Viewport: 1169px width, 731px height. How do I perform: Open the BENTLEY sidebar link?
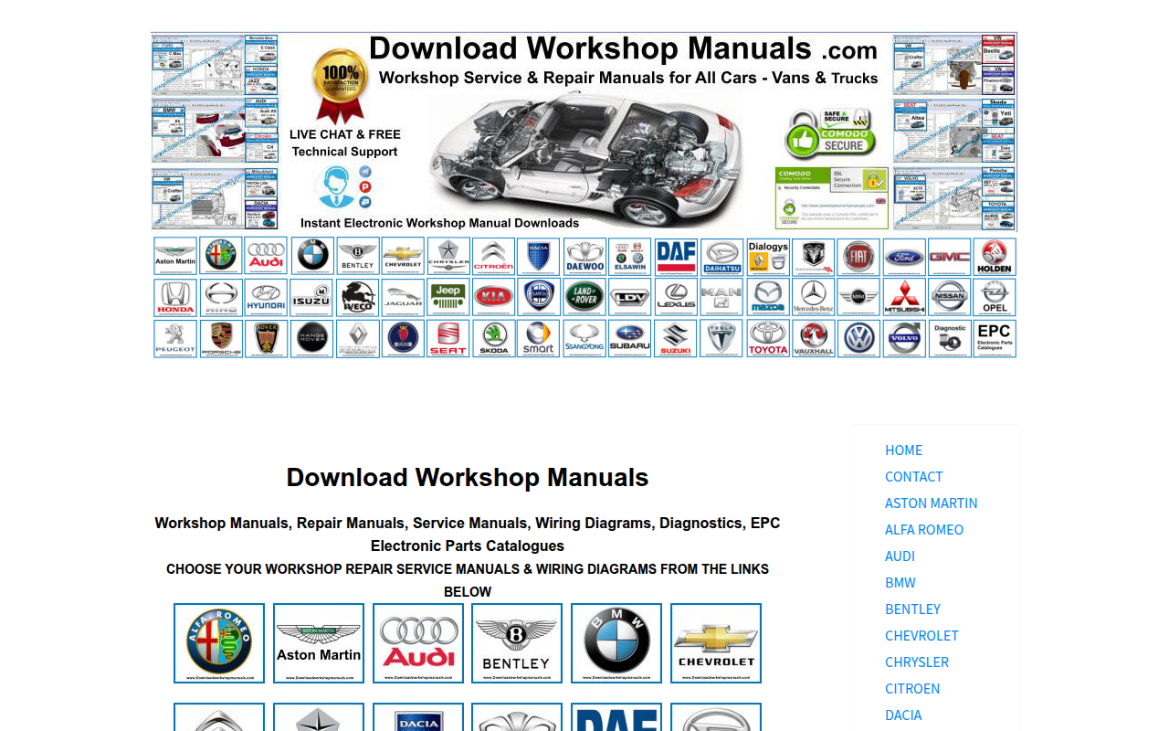click(x=912, y=609)
